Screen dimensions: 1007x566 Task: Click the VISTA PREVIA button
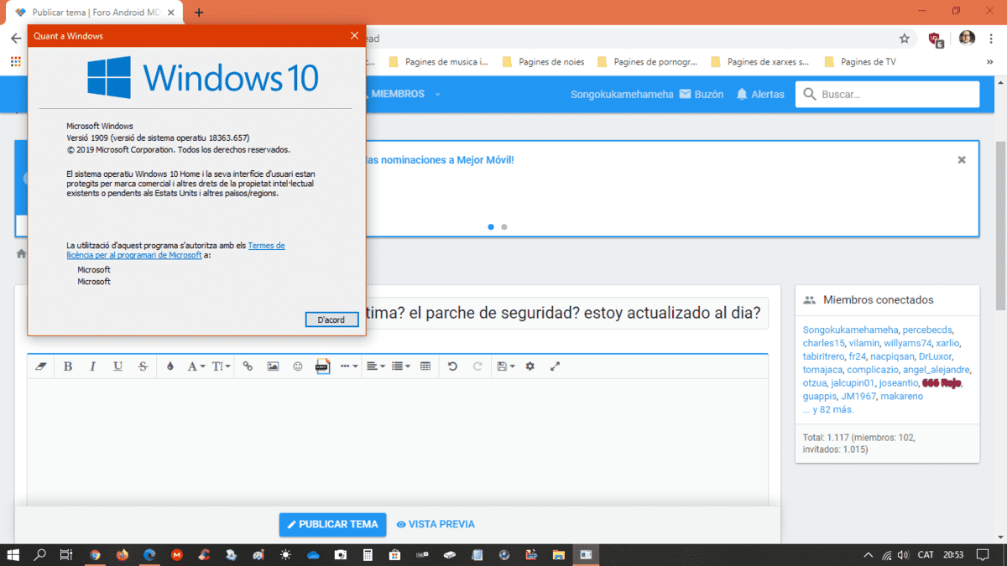[436, 524]
